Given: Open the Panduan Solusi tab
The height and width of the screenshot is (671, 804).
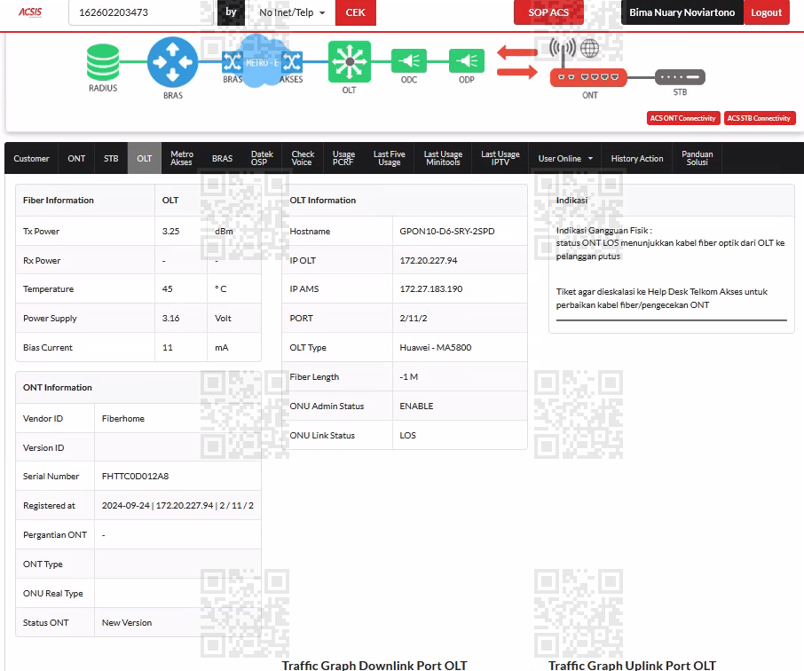Looking at the screenshot, I should coord(697,159).
